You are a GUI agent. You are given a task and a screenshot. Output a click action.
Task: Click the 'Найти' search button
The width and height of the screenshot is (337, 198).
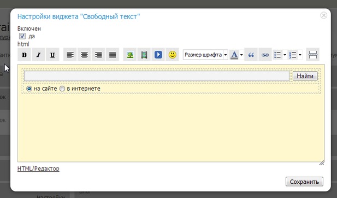(x=305, y=76)
